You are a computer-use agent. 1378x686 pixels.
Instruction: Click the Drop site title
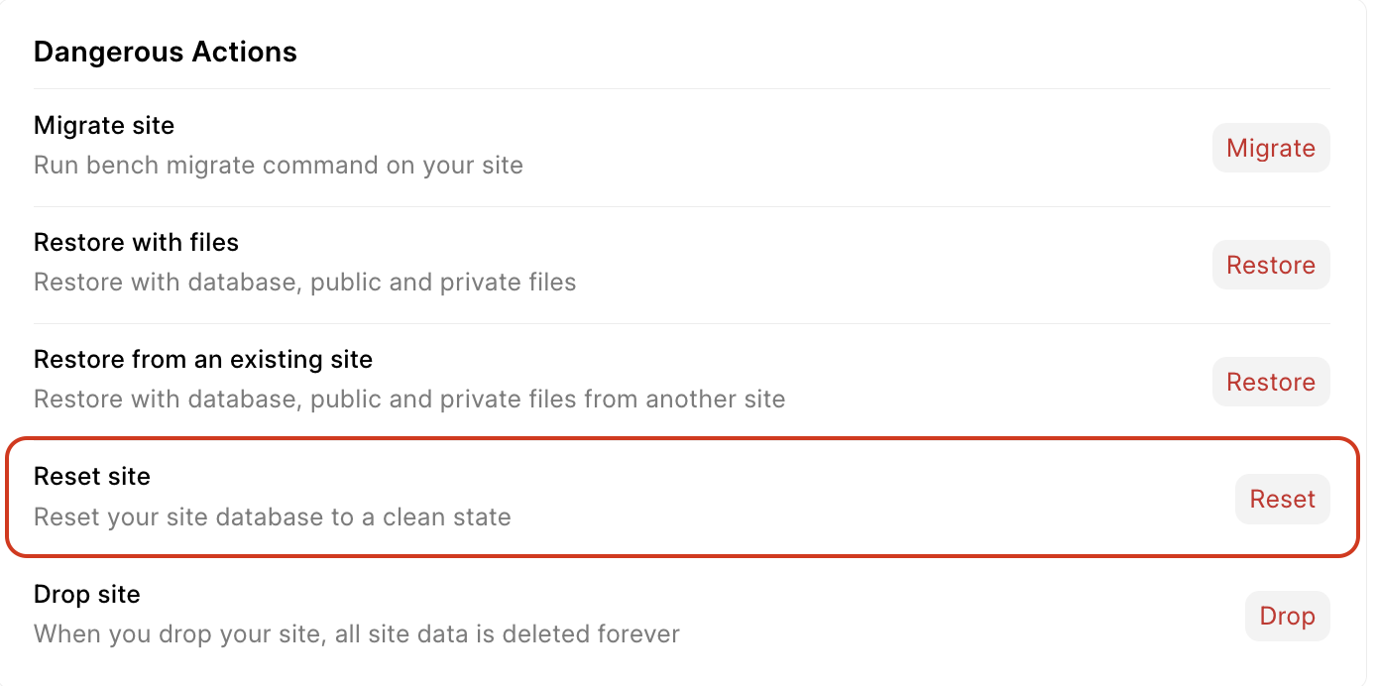[x=87, y=595]
